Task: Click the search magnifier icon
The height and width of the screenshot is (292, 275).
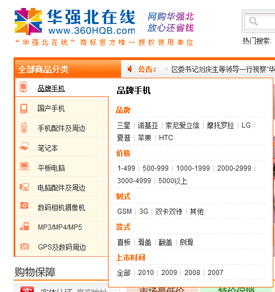Action: click(x=253, y=21)
